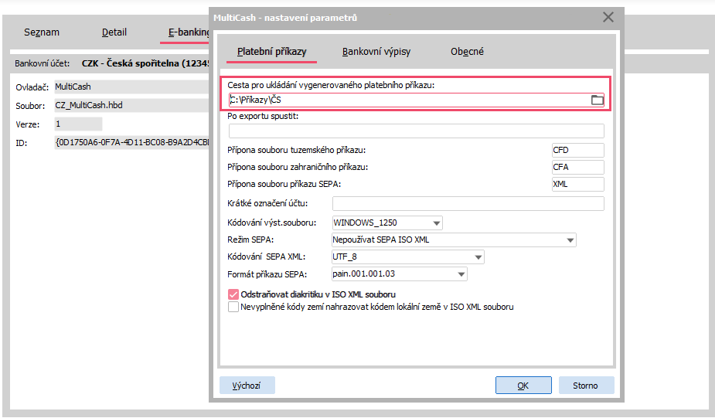Enable Nevyplněné kódy zemí nahrazovat checkbox
Viewport: 715px width, 418px height.
(x=233, y=307)
